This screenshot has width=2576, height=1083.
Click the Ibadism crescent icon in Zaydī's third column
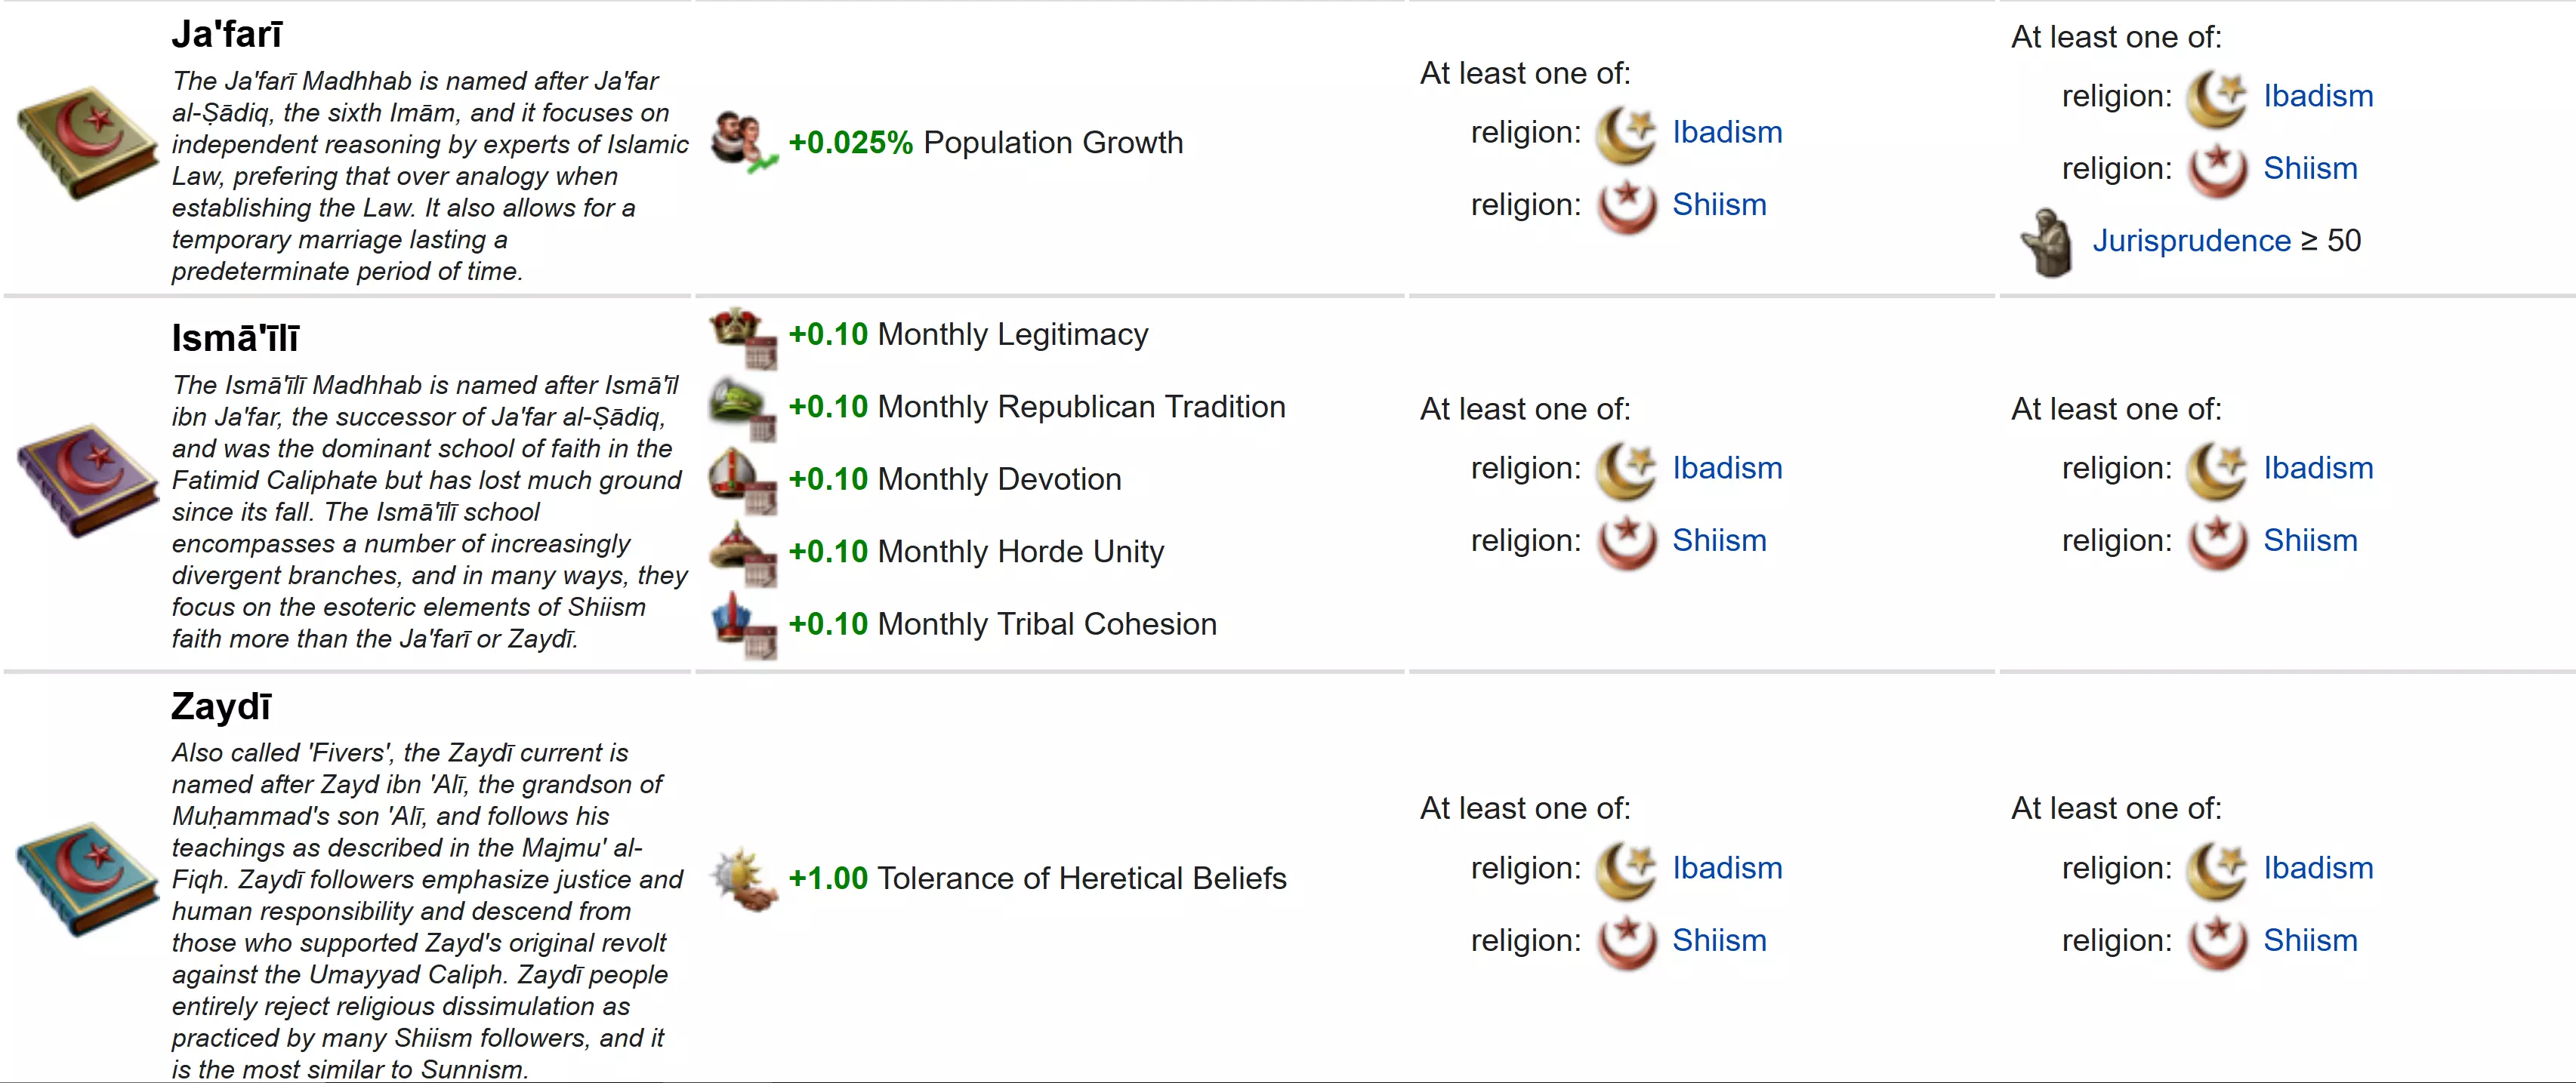tap(1625, 868)
